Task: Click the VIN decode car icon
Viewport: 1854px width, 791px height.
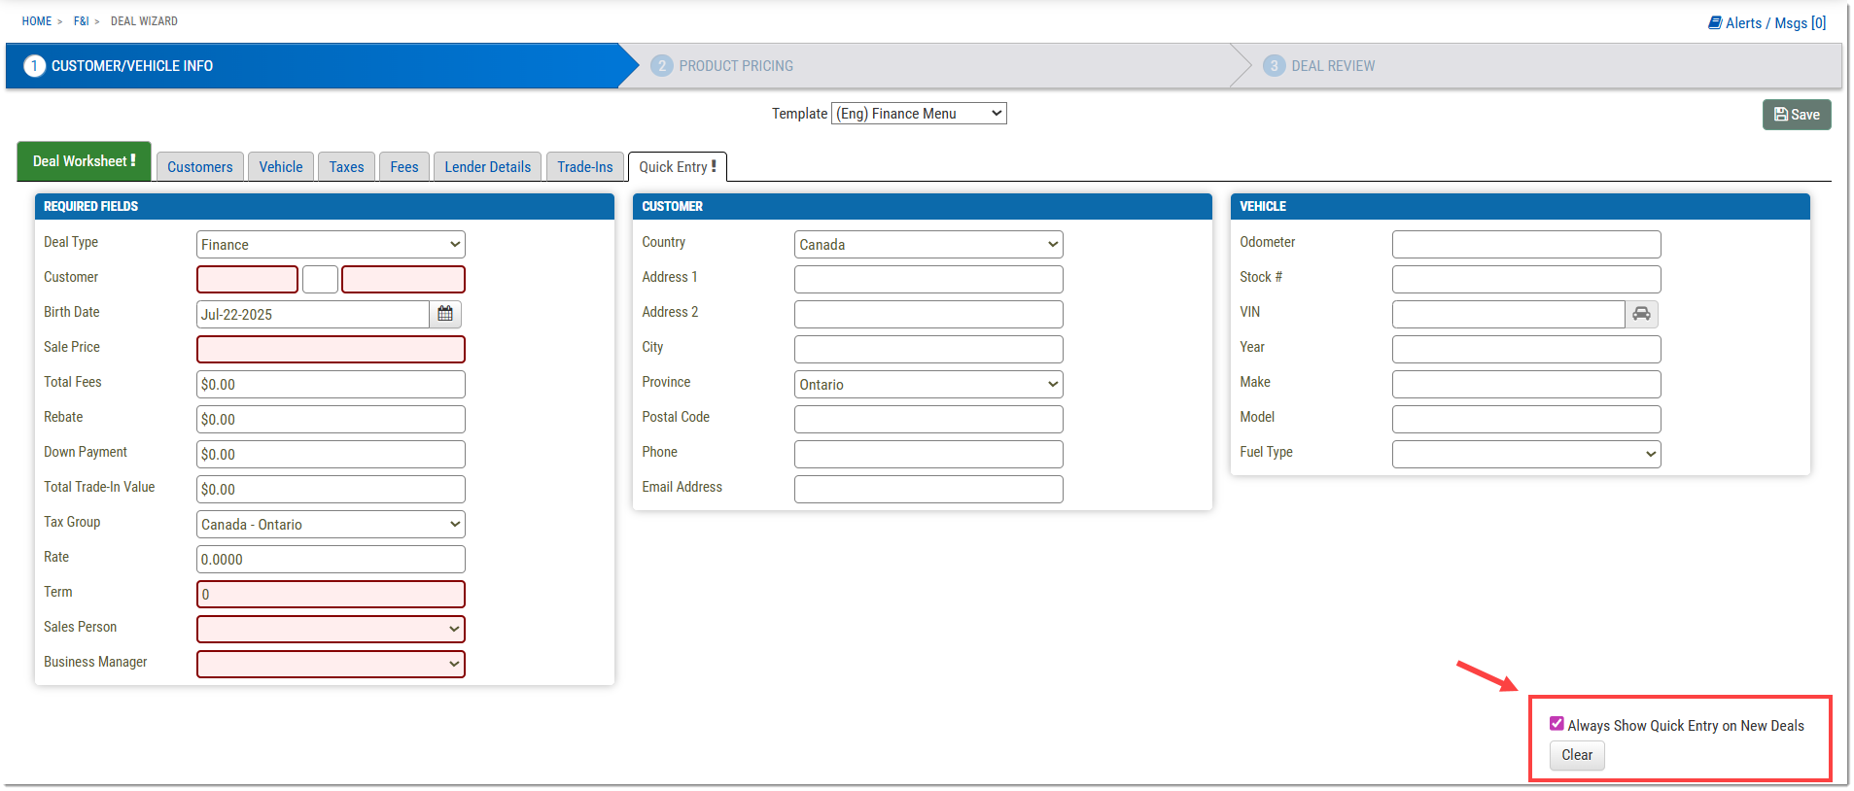Action: tap(1641, 314)
